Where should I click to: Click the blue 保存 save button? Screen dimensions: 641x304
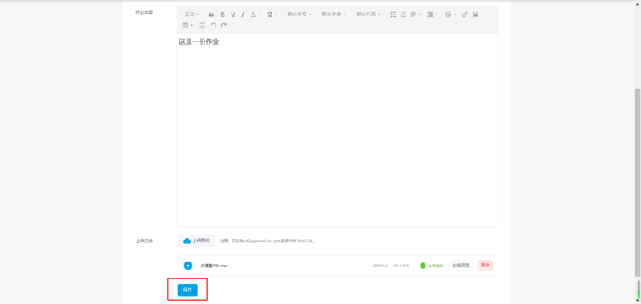click(x=187, y=290)
